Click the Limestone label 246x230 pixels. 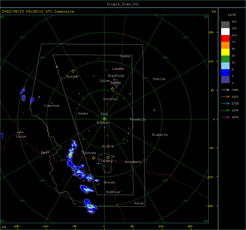pyautogui.click(x=52, y=106)
